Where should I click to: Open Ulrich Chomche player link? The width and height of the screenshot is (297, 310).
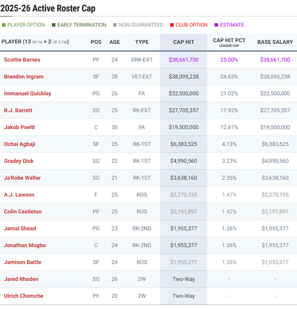(x=24, y=296)
